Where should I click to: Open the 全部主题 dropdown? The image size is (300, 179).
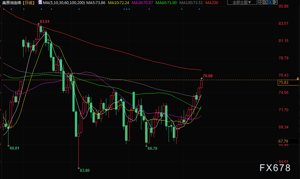pos(242,2)
